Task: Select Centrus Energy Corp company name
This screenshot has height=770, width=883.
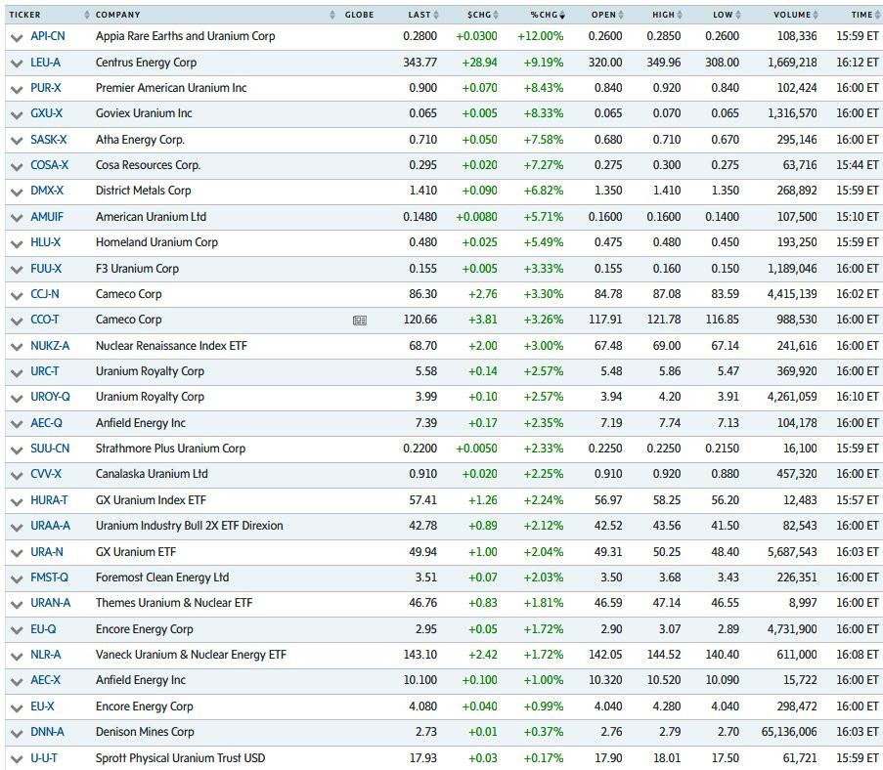Action: [x=146, y=62]
